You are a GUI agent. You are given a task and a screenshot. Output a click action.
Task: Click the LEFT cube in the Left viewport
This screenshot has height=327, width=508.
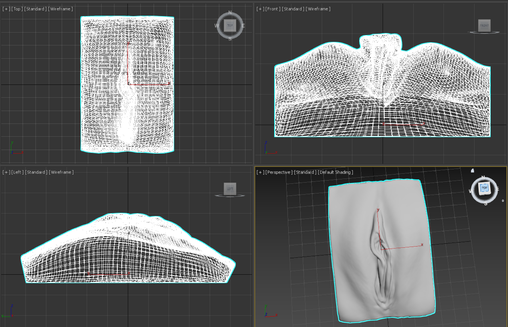(x=230, y=188)
